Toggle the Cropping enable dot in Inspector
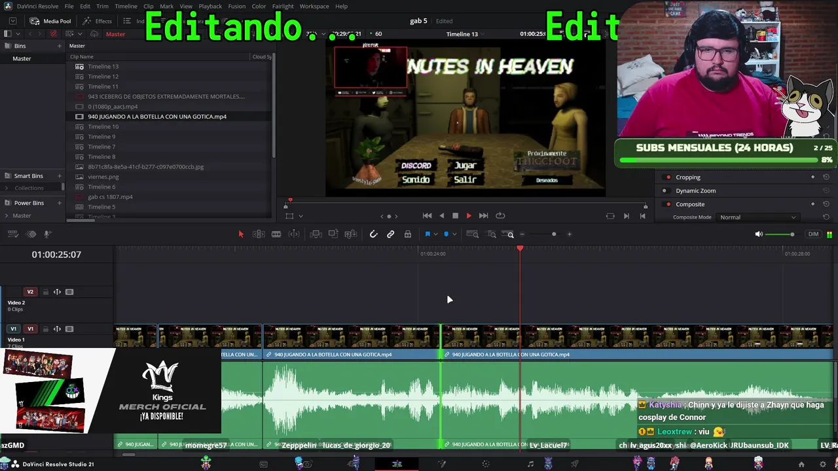The image size is (838, 471). [x=668, y=177]
